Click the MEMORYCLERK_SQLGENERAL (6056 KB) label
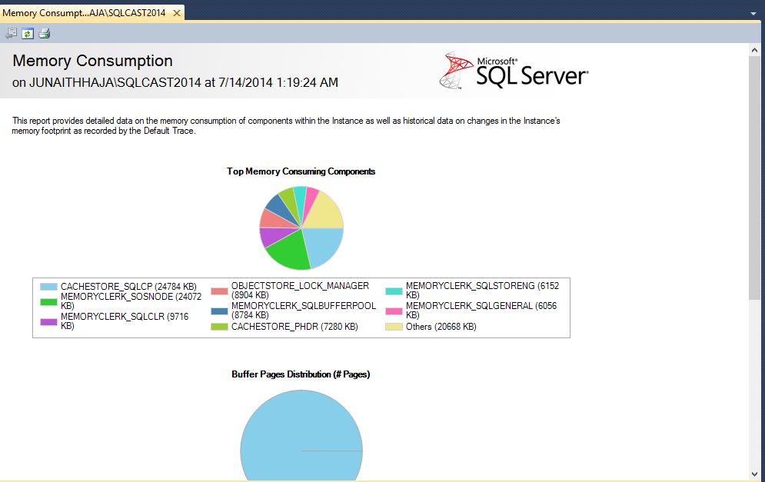 pos(481,311)
